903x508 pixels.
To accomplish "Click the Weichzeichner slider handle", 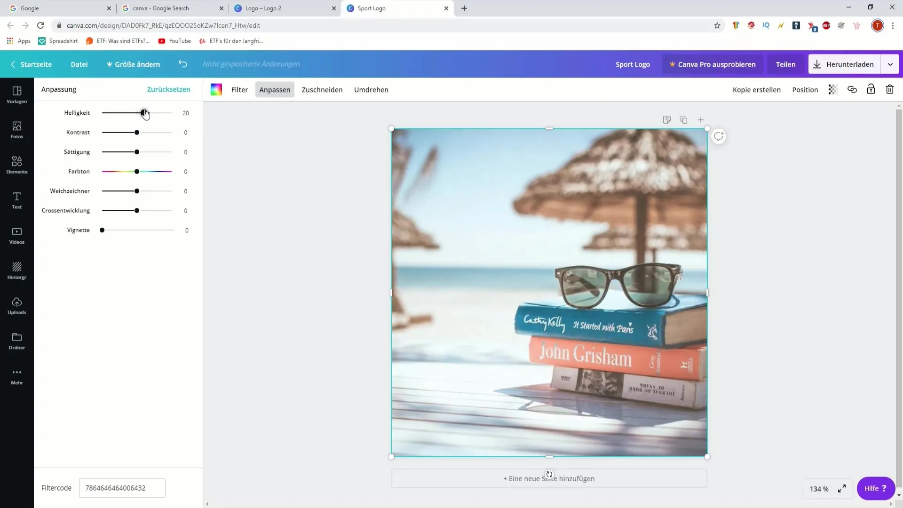I will tap(137, 191).
